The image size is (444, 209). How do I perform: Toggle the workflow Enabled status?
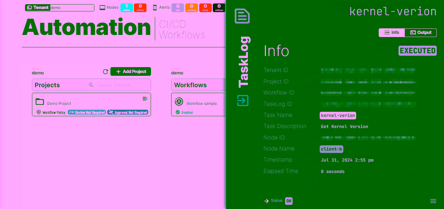pos(184,112)
